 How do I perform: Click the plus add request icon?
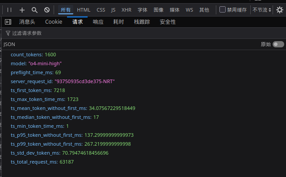tap(22, 10)
